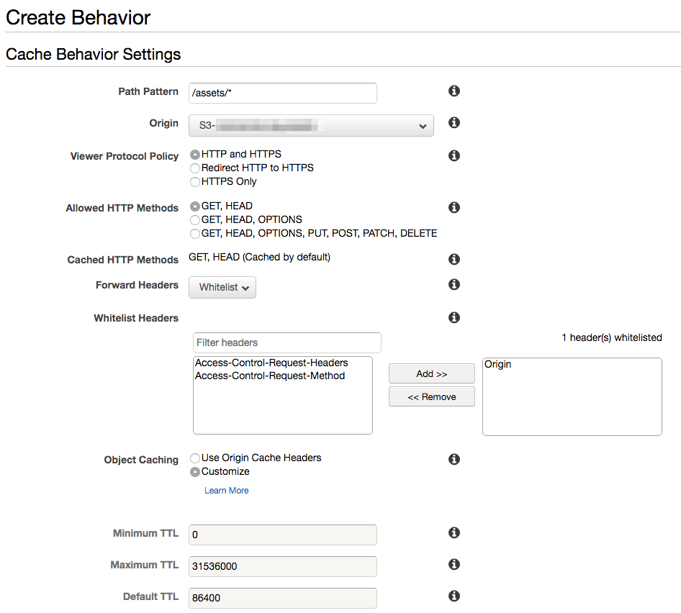Viewport: 681px width, 613px height.
Task: Open the Origin dropdown
Action: [x=311, y=126]
